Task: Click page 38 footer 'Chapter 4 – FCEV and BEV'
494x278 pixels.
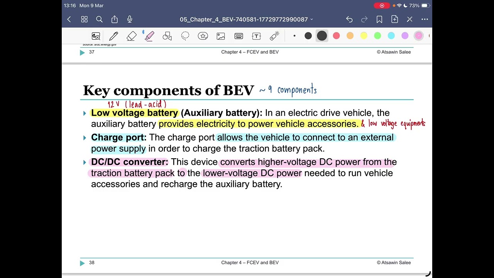Action: pos(250,263)
